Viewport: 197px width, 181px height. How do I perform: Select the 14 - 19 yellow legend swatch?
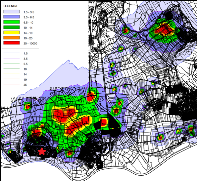[12, 32]
